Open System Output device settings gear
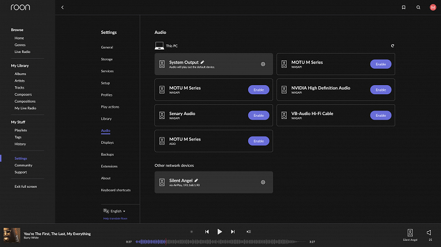The image size is (441, 247). (263, 64)
